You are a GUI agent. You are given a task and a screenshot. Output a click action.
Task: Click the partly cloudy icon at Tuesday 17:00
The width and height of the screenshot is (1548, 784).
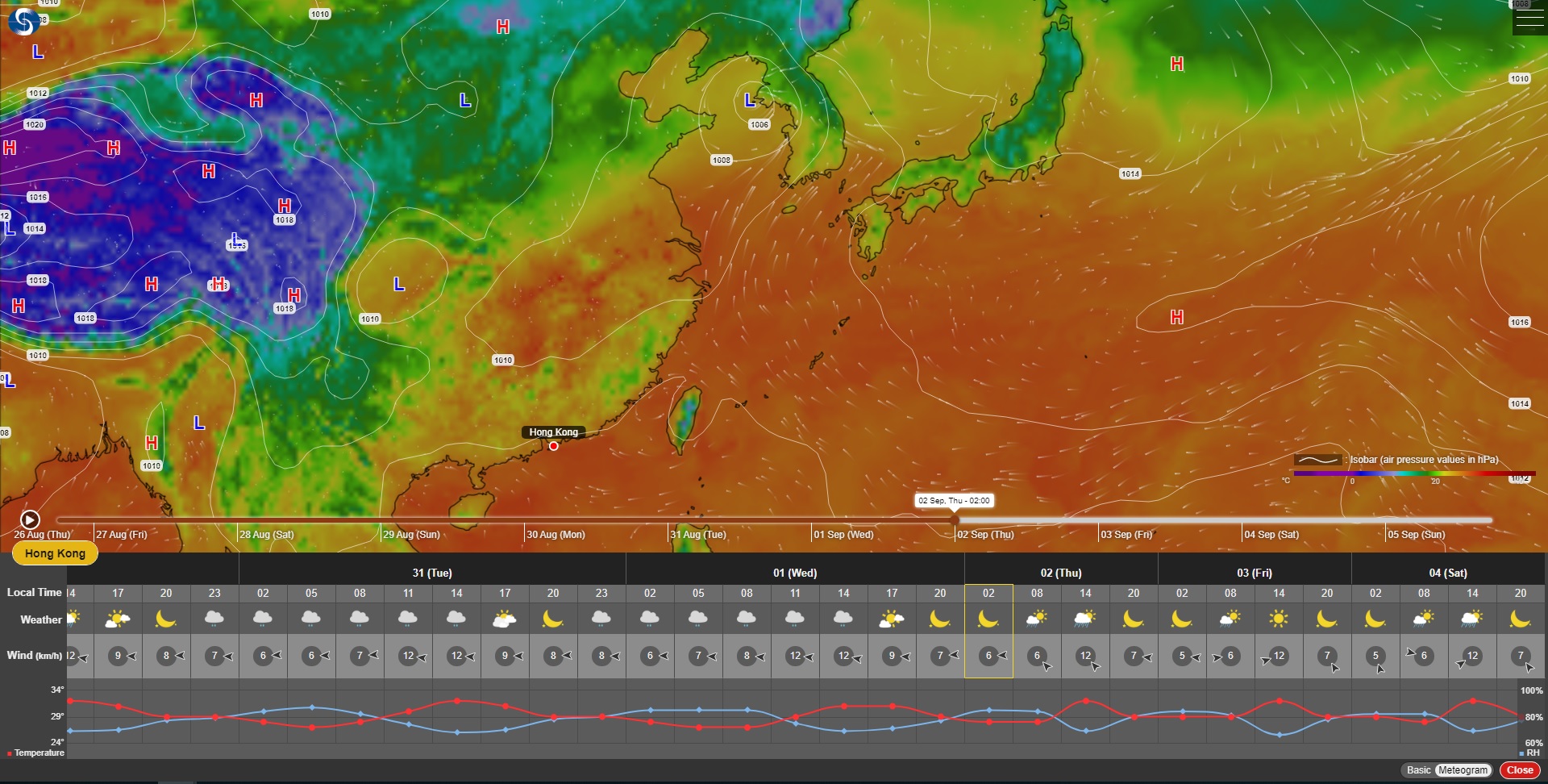tap(505, 619)
